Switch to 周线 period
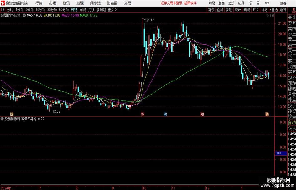296x190 pixels. tap(83, 10)
